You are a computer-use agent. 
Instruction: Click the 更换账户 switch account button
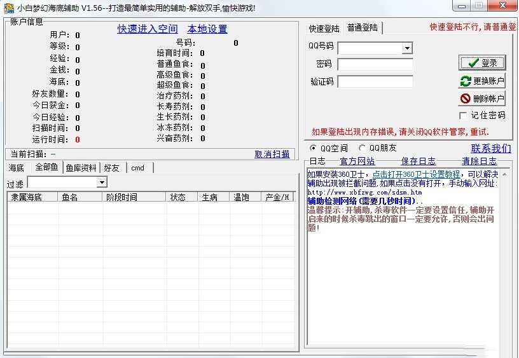click(482, 81)
